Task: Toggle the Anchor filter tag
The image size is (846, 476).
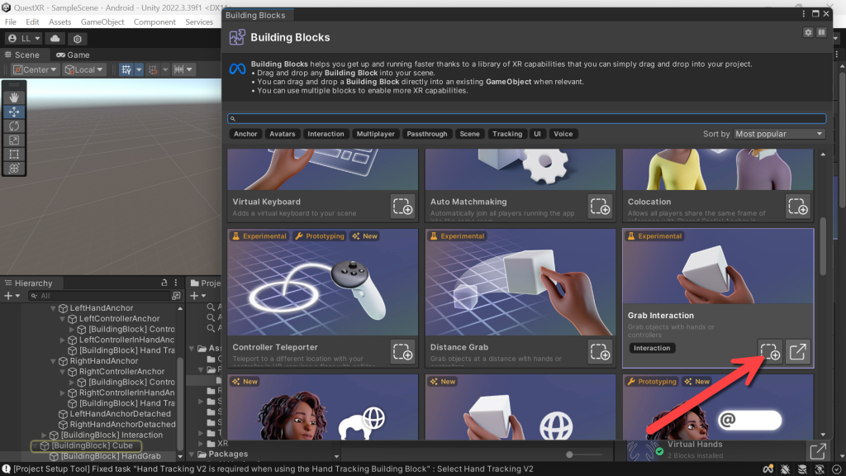Action: click(245, 134)
